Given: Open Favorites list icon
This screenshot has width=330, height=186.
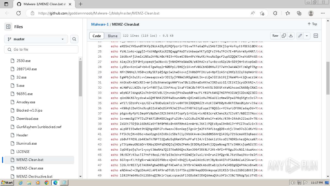Looking at the screenshot, I should (288, 13).
